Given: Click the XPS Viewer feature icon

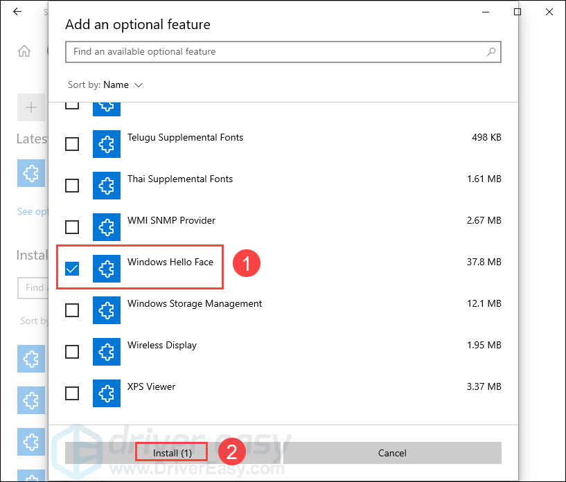Looking at the screenshot, I should (106, 393).
